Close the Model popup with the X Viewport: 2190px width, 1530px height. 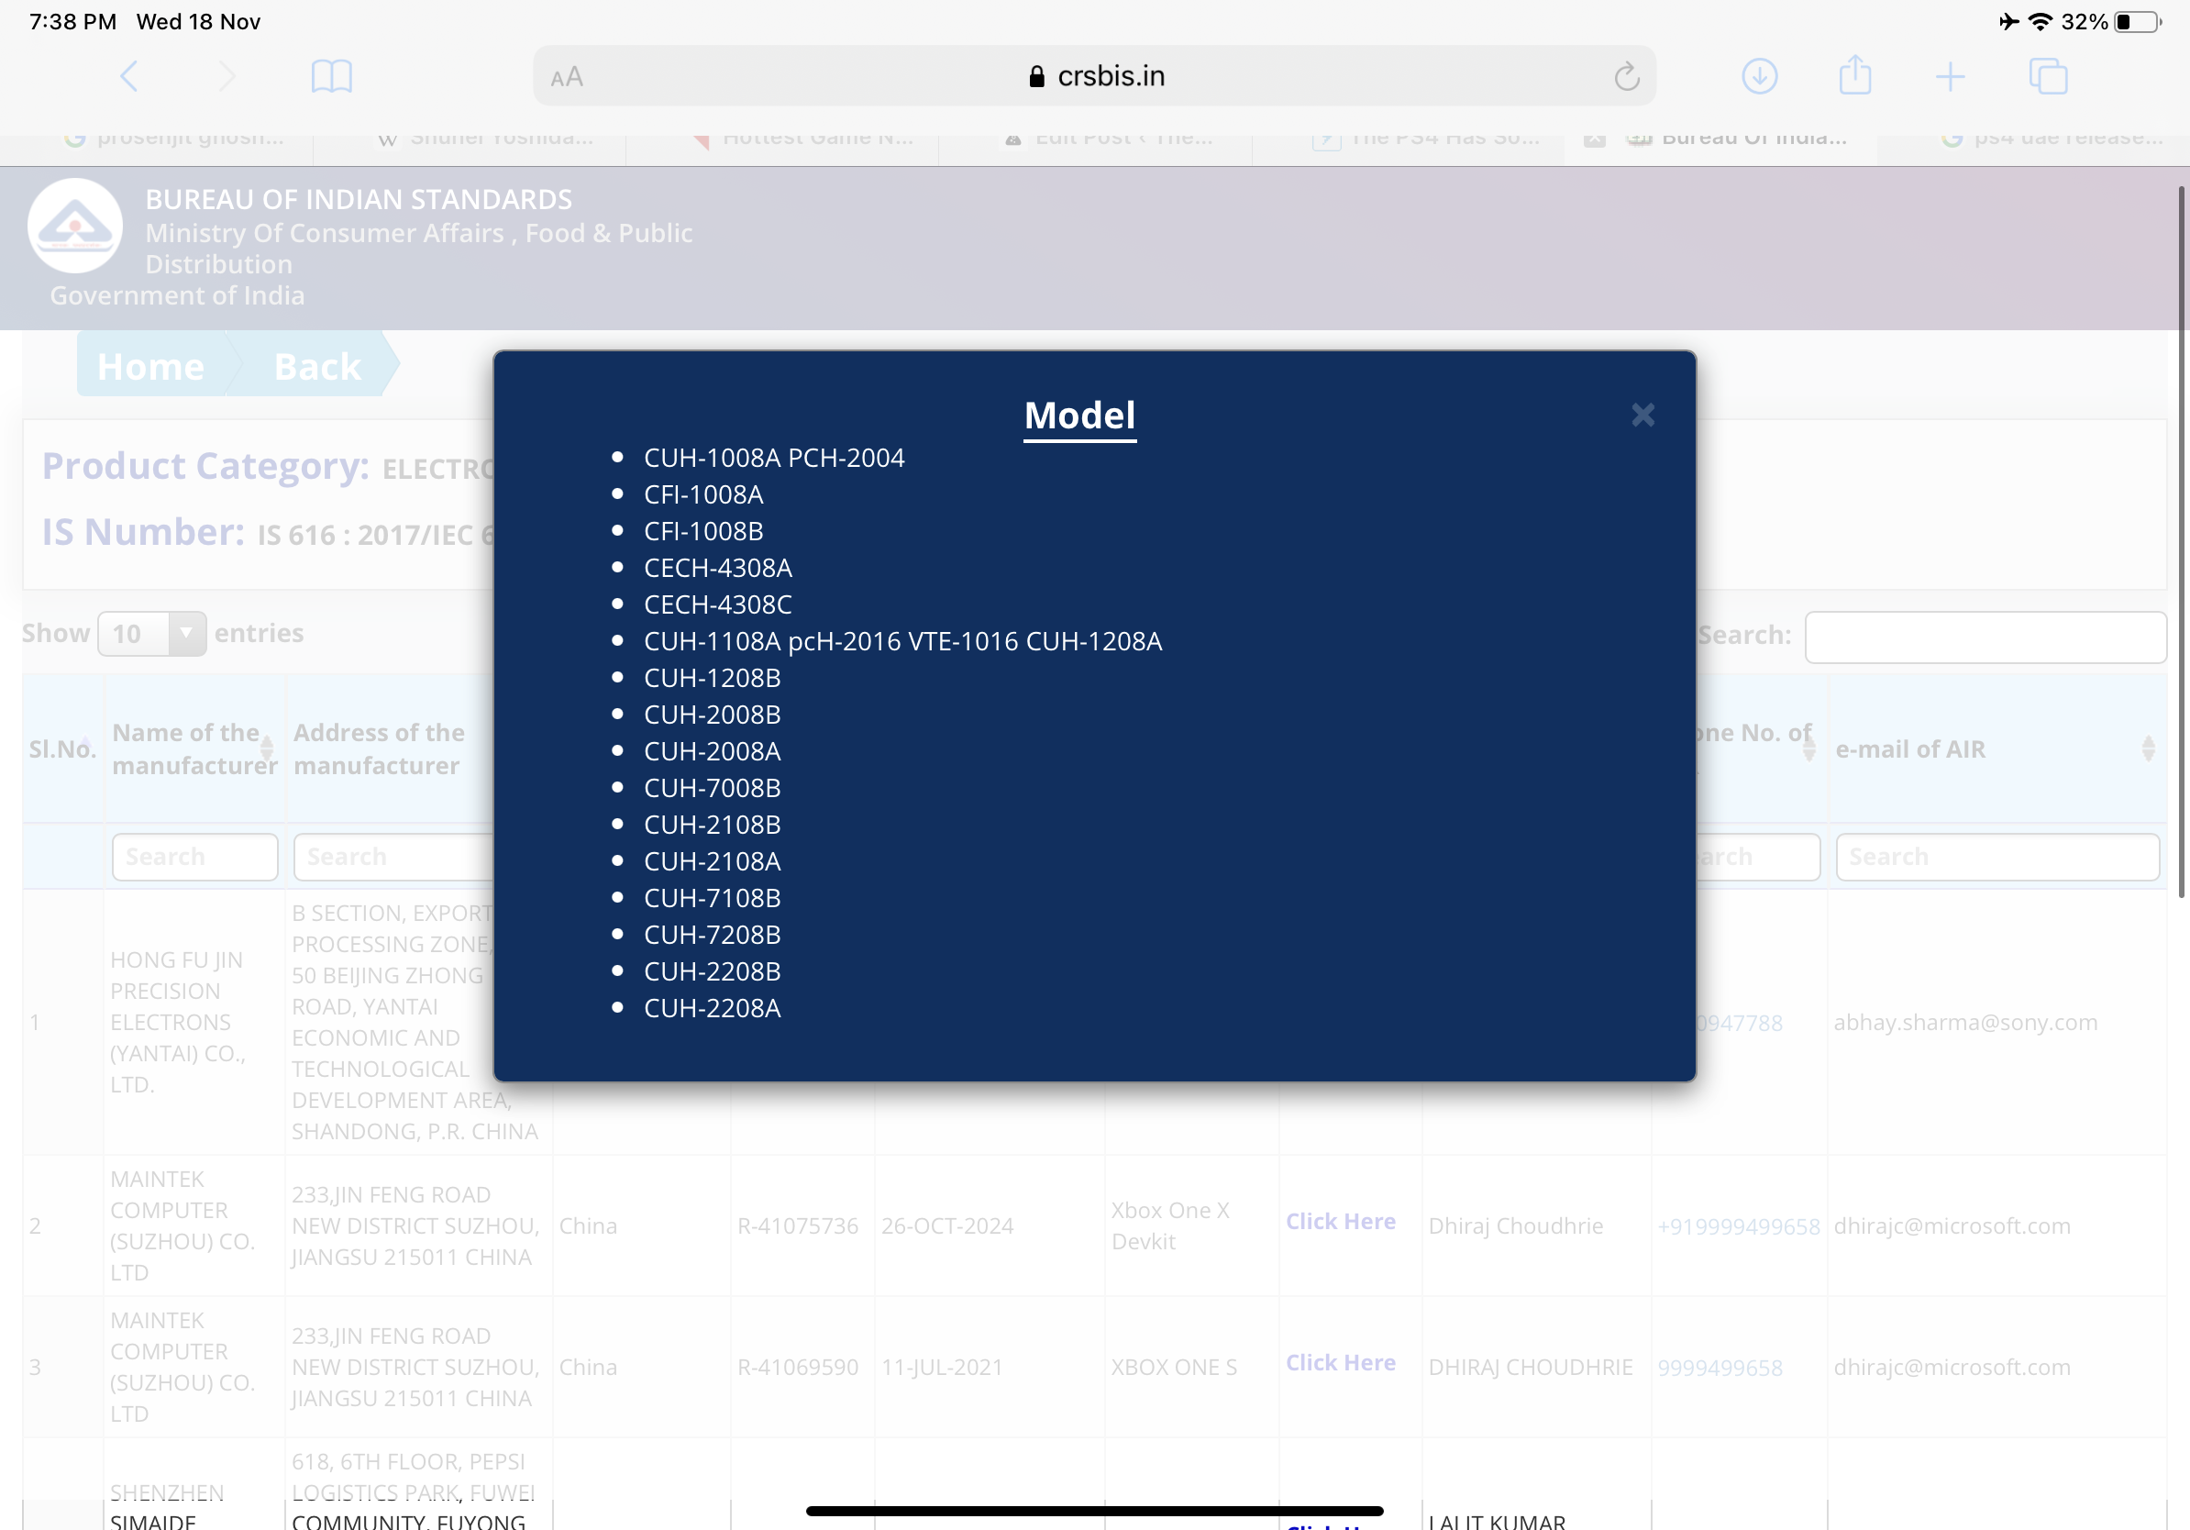(1642, 415)
